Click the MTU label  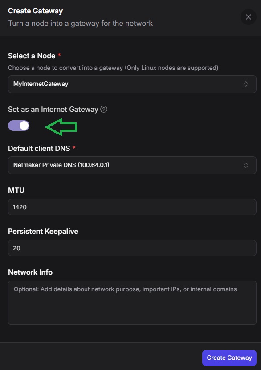16,190
